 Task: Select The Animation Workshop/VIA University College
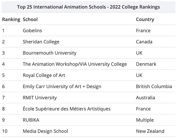75,64
